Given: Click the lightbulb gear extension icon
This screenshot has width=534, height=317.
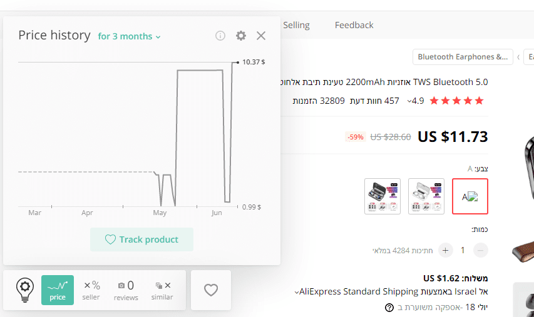Looking at the screenshot, I should (x=24, y=290).
